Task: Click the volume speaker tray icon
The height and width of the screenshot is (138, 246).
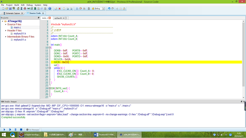Action: tap(222, 135)
